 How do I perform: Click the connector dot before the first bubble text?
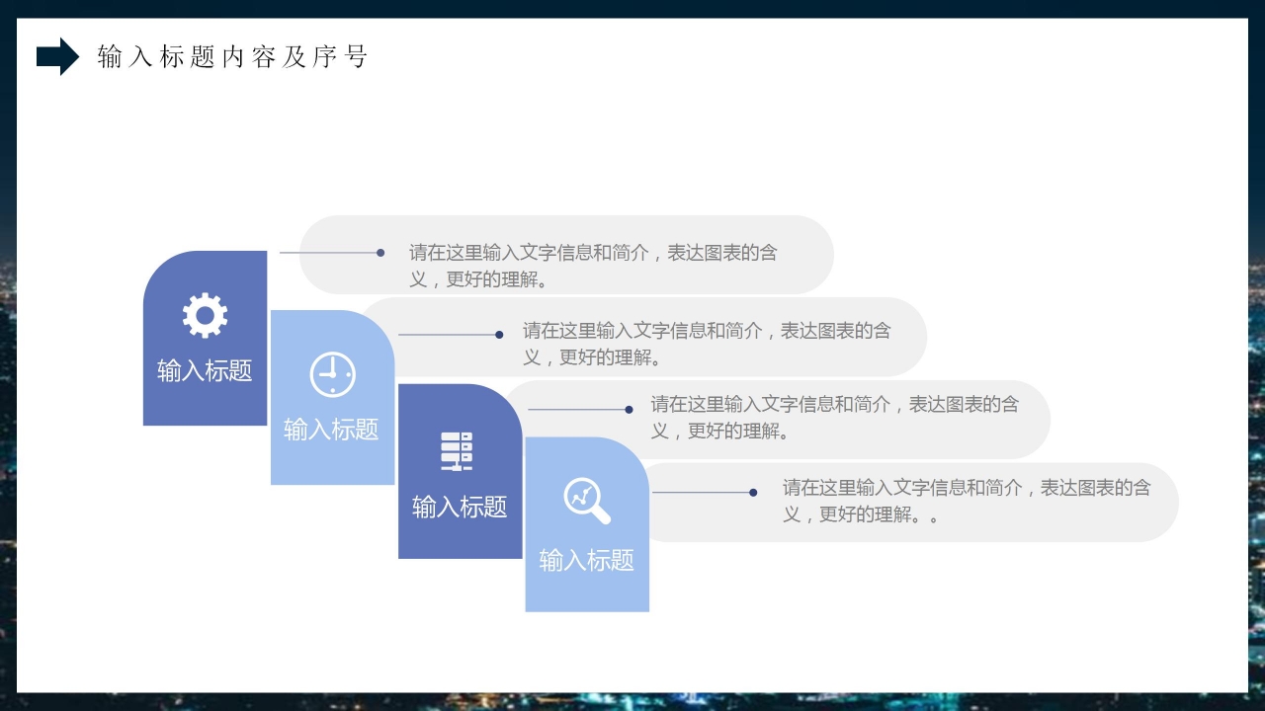(379, 254)
